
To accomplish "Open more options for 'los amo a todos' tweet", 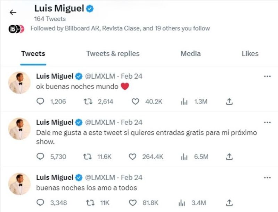I will pyautogui.click(x=267, y=178).
